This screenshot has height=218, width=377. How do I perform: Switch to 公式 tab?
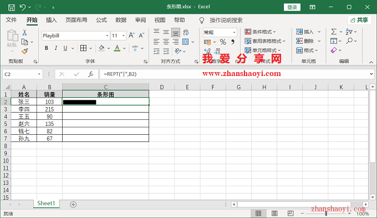pyautogui.click(x=101, y=20)
